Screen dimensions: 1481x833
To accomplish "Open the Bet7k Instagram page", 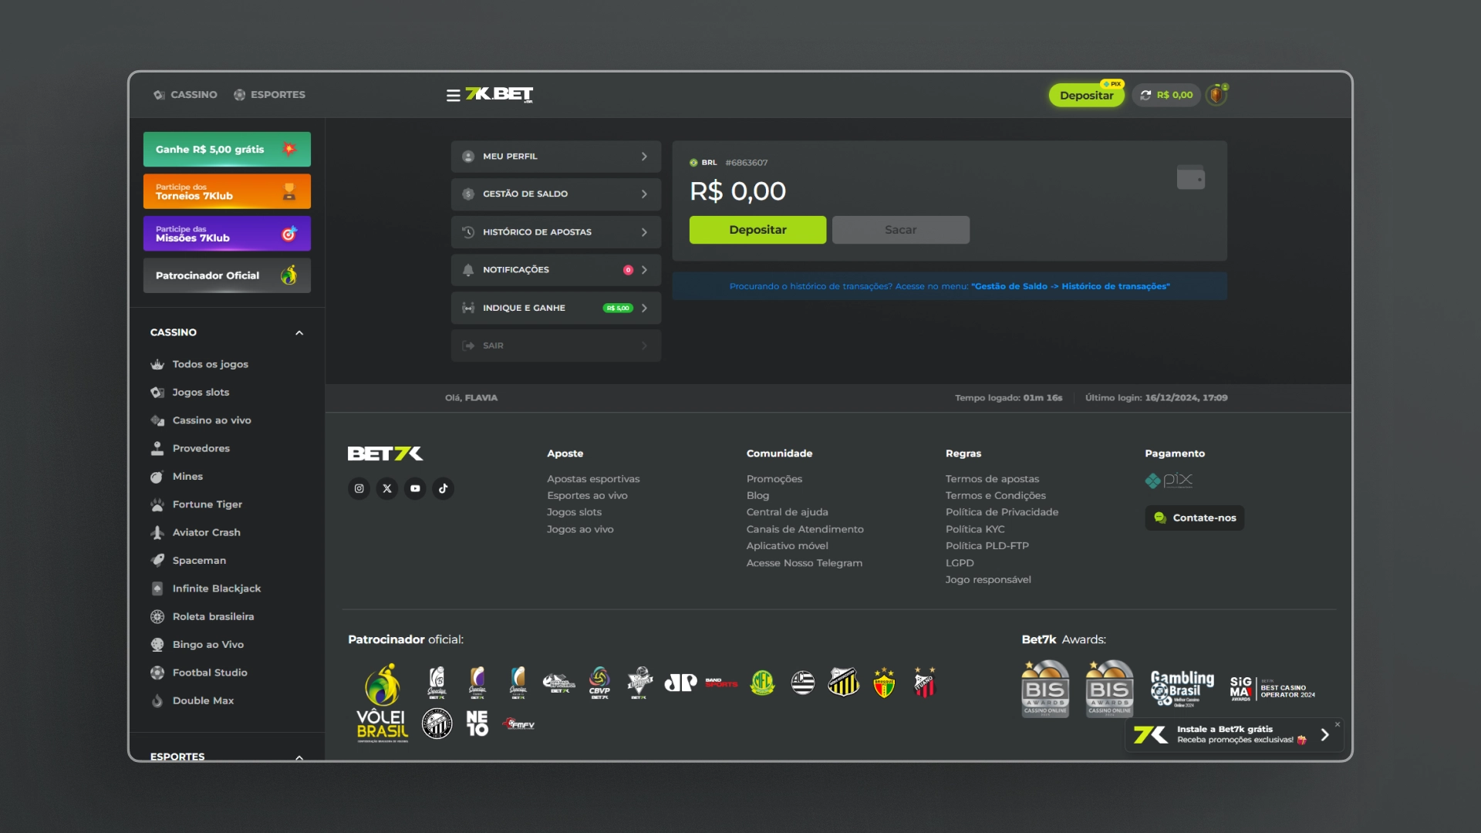I will 359,488.
